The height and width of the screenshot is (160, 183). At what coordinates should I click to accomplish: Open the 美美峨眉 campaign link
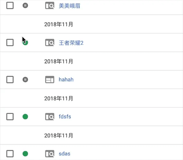point(69,6)
